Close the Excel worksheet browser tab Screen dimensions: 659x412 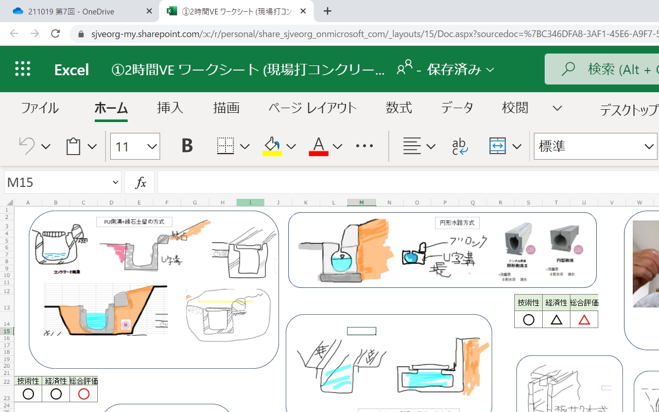[303, 11]
